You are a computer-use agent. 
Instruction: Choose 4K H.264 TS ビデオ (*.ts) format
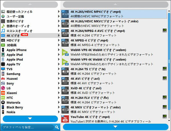(x=114, y=71)
